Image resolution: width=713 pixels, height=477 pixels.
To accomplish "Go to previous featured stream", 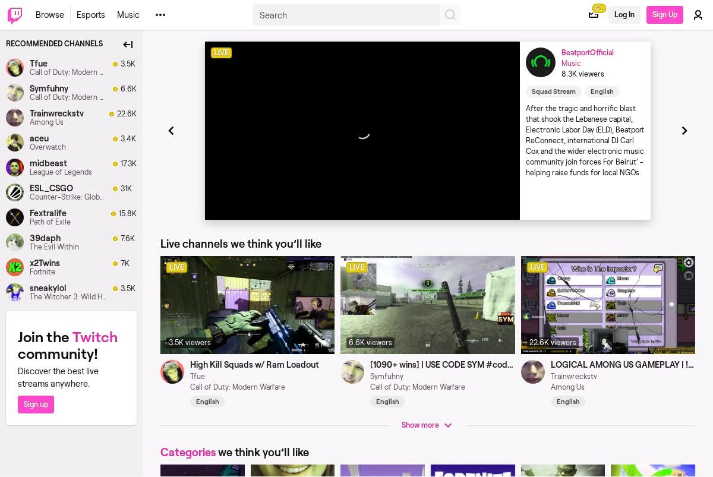I will point(171,131).
